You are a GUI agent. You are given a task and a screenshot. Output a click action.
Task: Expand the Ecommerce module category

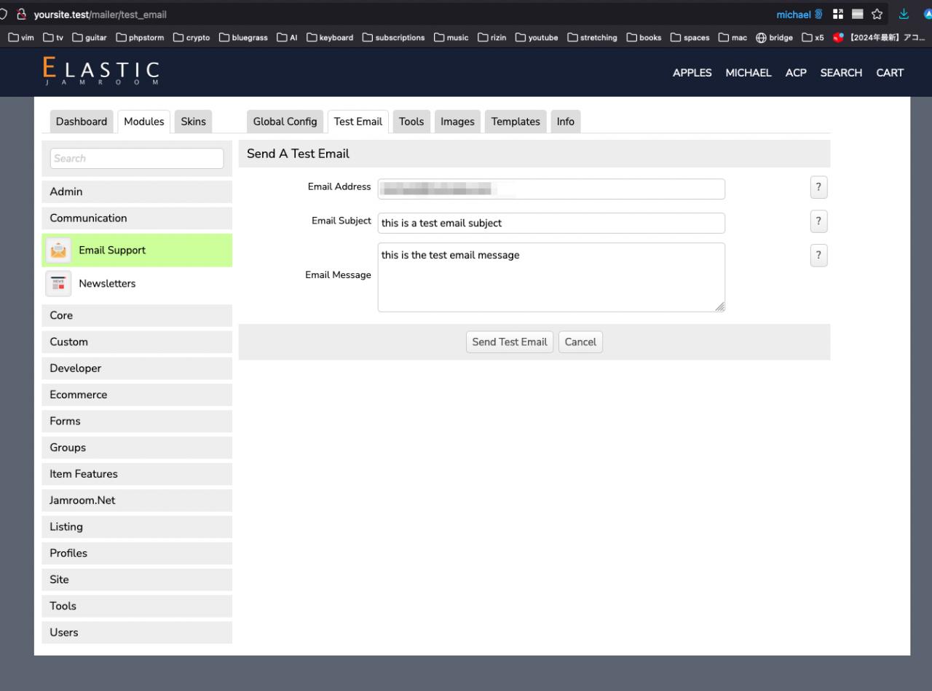(x=137, y=395)
